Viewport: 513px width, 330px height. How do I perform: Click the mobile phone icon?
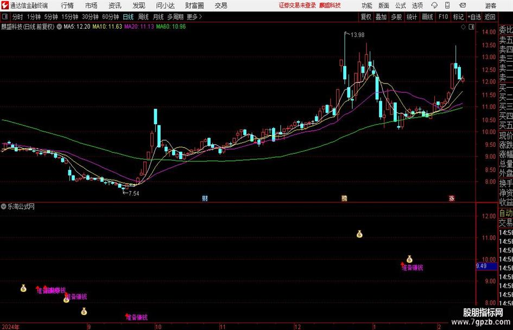pyautogui.click(x=447, y=5)
